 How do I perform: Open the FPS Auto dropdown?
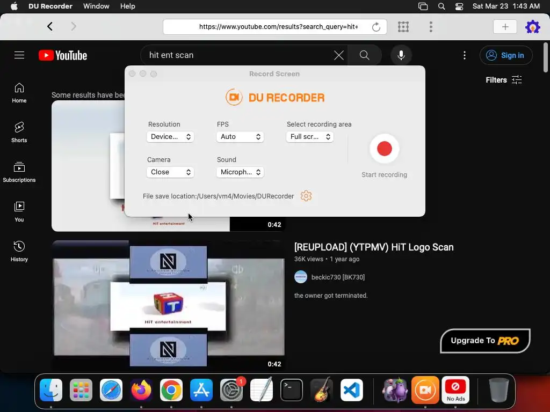[x=240, y=137]
